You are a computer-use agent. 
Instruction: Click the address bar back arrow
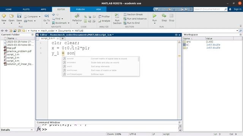pyautogui.click(x=2, y=31)
